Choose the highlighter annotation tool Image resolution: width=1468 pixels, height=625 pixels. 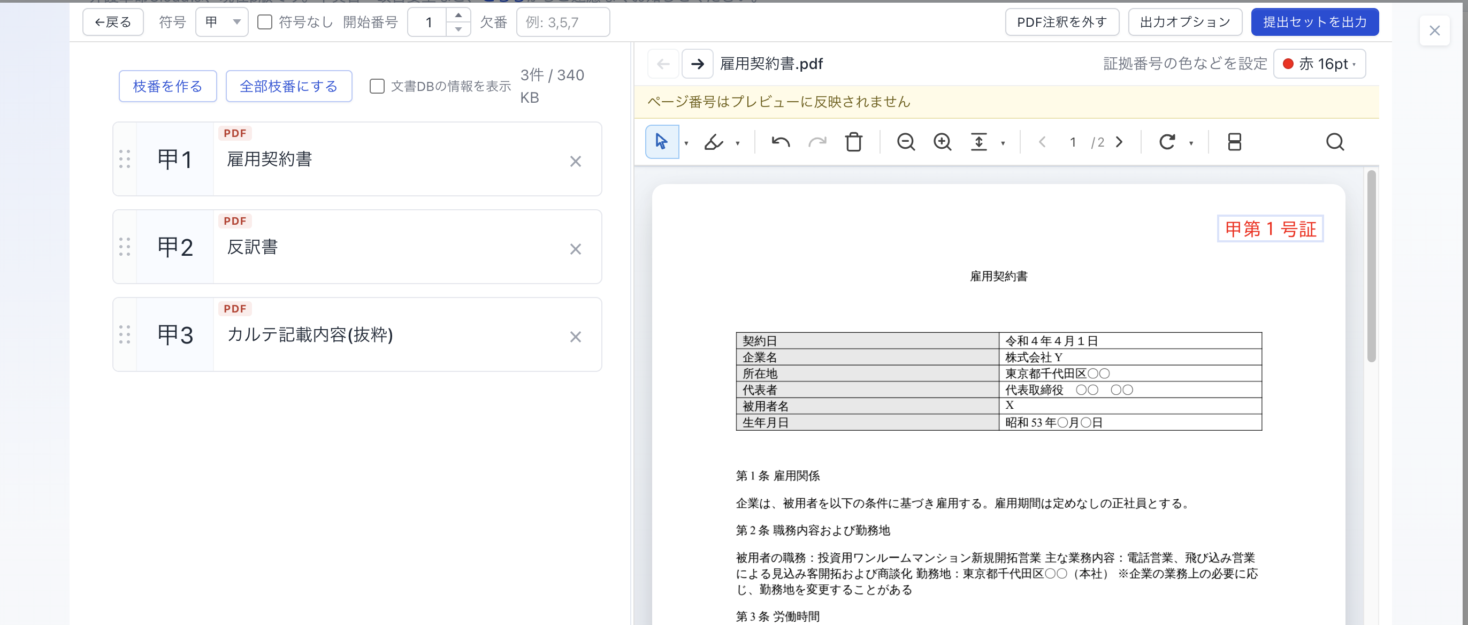[x=714, y=141]
